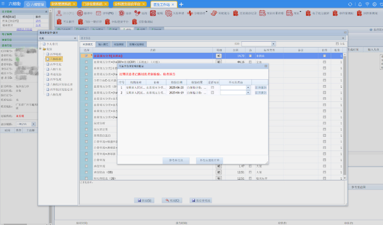This screenshot has width=383, height=225.
Task: Click detail icon on 14.72 price row
Action: [218, 55]
